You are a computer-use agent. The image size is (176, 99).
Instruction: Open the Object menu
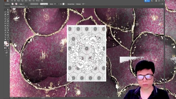pyautogui.click(x=18, y=1)
